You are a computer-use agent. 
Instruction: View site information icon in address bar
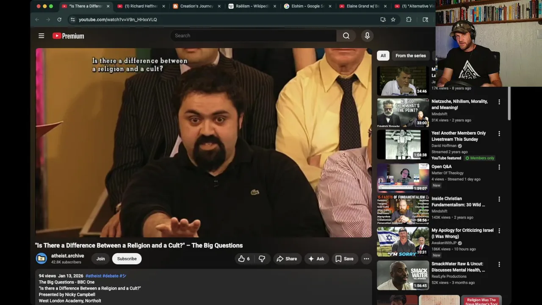click(72, 19)
